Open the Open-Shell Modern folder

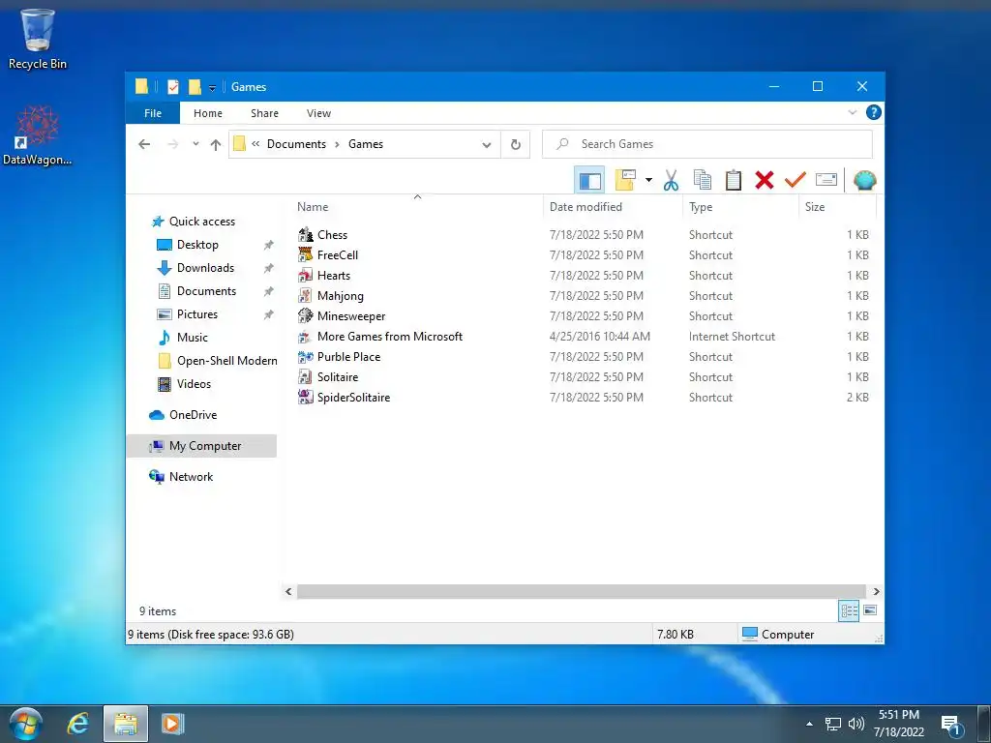[x=226, y=361]
